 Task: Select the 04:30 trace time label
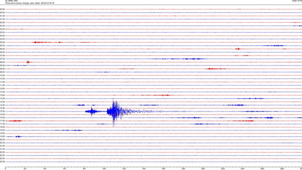2,39
